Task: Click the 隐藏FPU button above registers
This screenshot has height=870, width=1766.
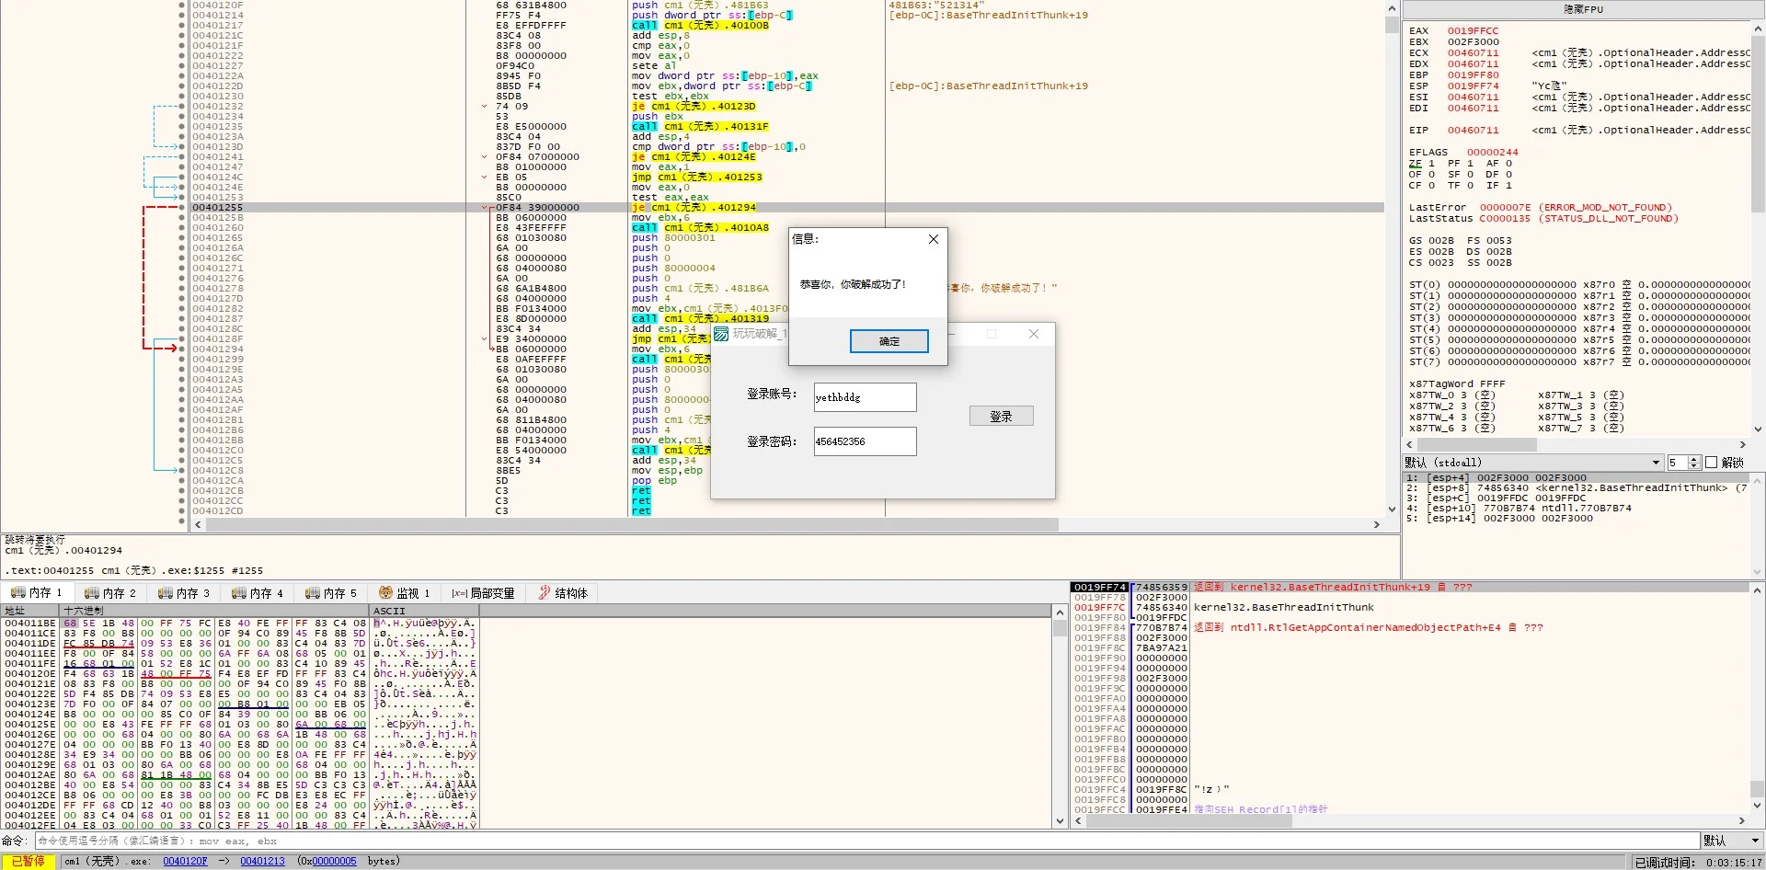Action: coord(1583,9)
